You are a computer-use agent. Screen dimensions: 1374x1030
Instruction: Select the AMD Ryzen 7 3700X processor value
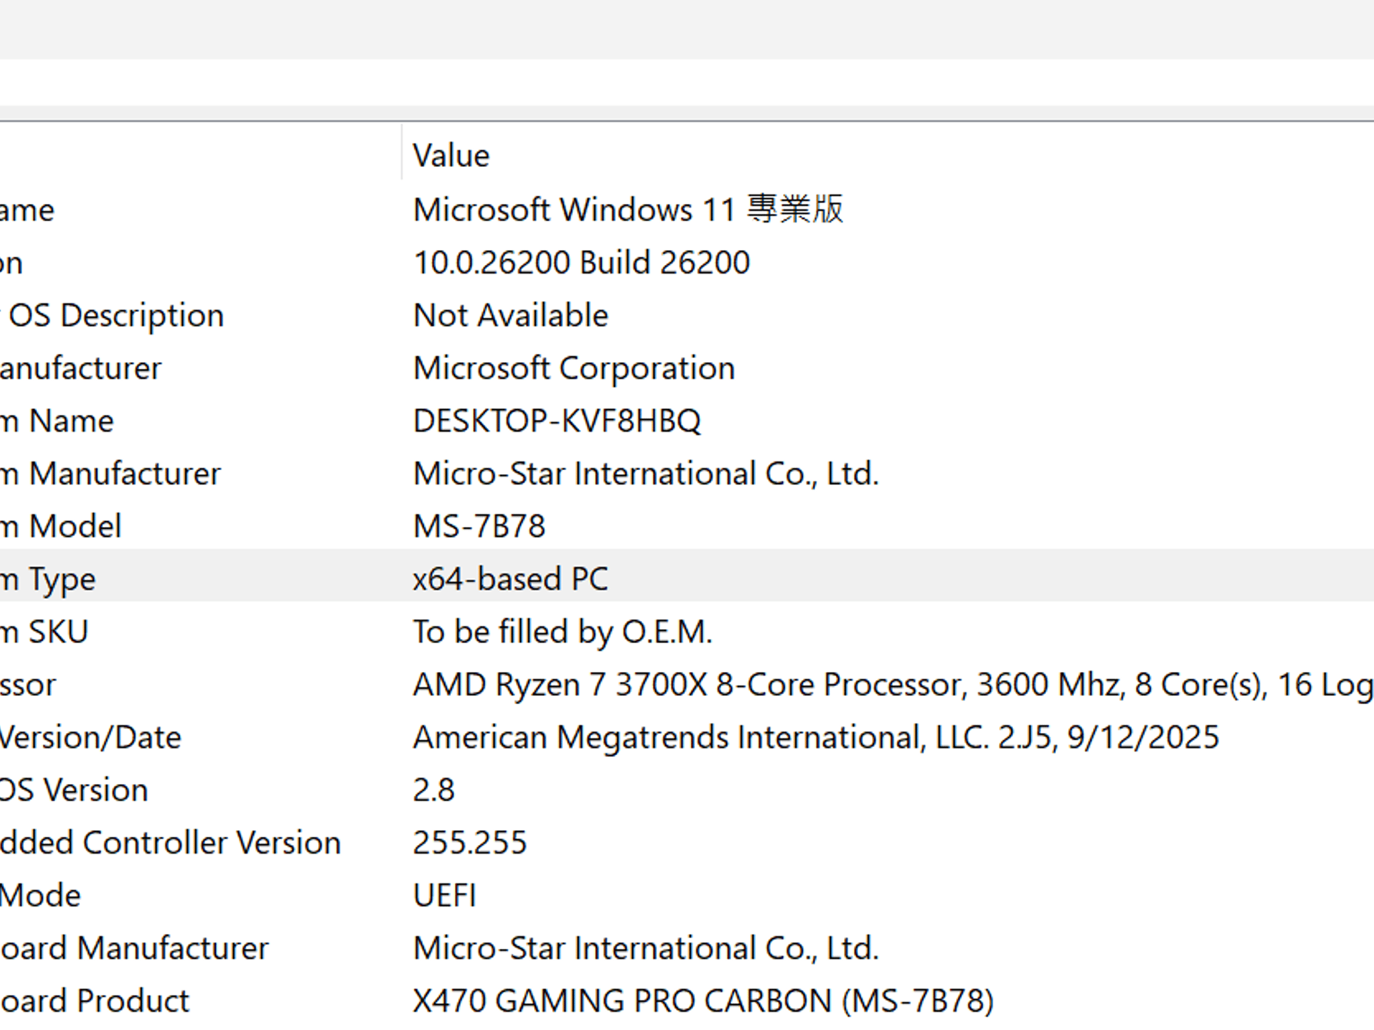pos(894,685)
